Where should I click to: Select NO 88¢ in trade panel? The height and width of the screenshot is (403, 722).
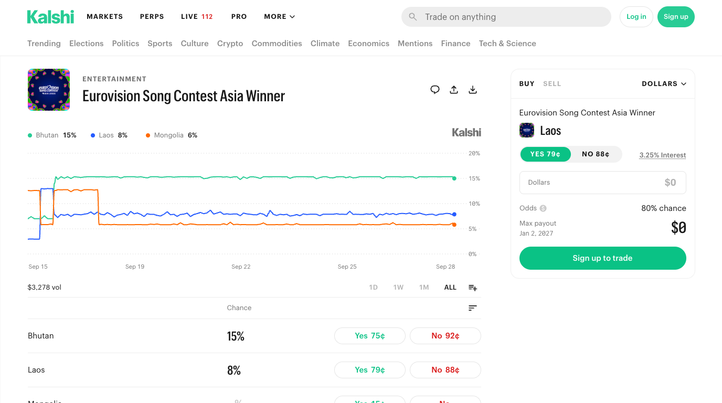coord(596,154)
